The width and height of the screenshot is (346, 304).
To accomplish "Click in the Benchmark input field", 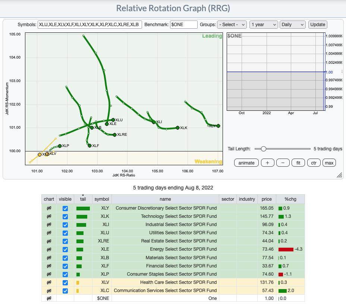I will [183, 25].
